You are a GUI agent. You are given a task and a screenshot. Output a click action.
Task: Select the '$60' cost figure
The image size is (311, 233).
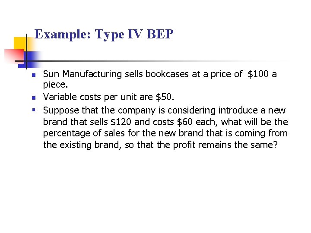pyautogui.click(x=185, y=122)
